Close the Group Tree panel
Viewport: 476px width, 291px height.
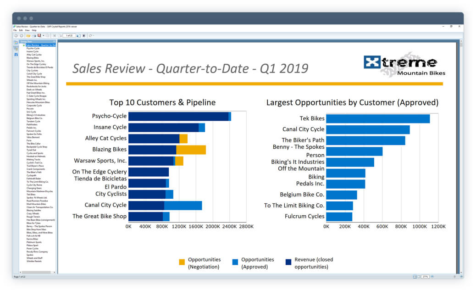pos(54,41)
